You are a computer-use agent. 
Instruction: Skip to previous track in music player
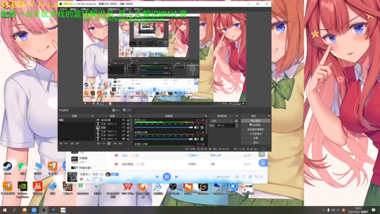(x=157, y=176)
